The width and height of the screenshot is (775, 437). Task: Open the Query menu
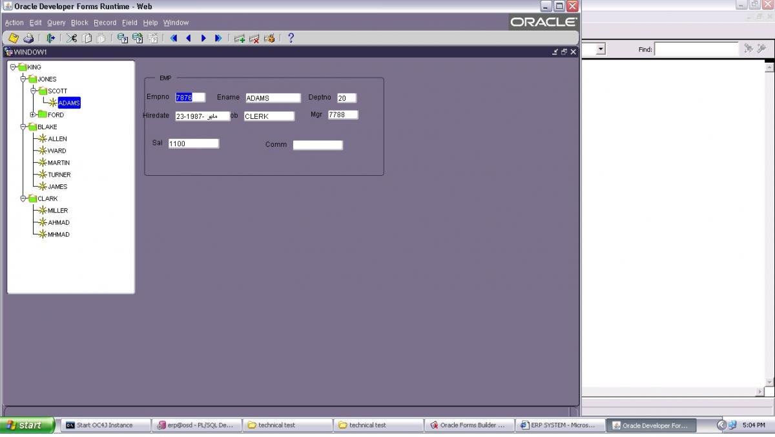(56, 23)
